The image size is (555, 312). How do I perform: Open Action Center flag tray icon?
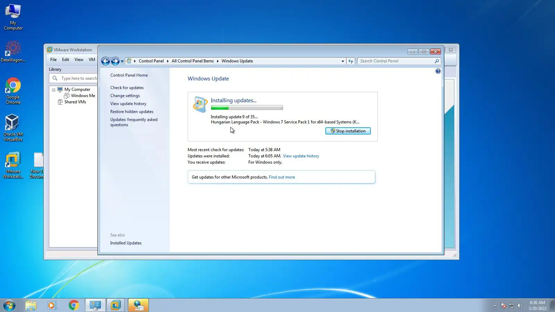pyautogui.click(x=503, y=305)
